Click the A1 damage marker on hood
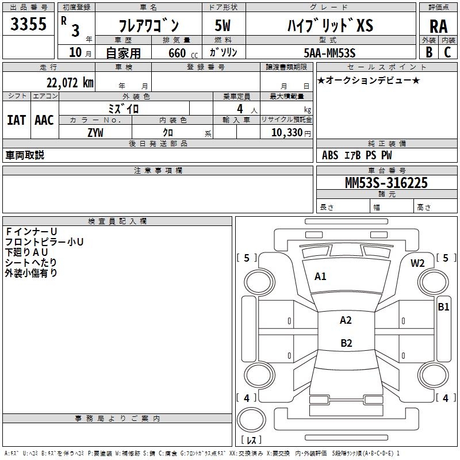This screenshot has width=460, height=460. pos(320,277)
